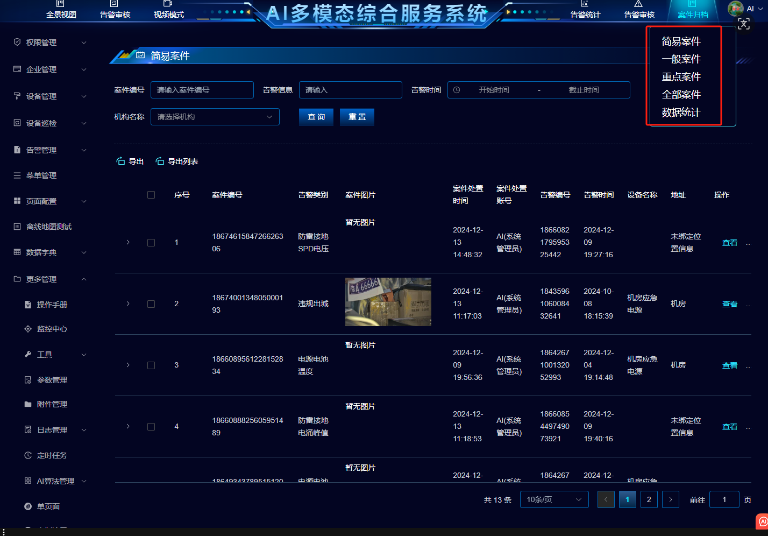Select 重点案件 from the dropdown menu
This screenshot has height=536, width=768.
point(681,77)
